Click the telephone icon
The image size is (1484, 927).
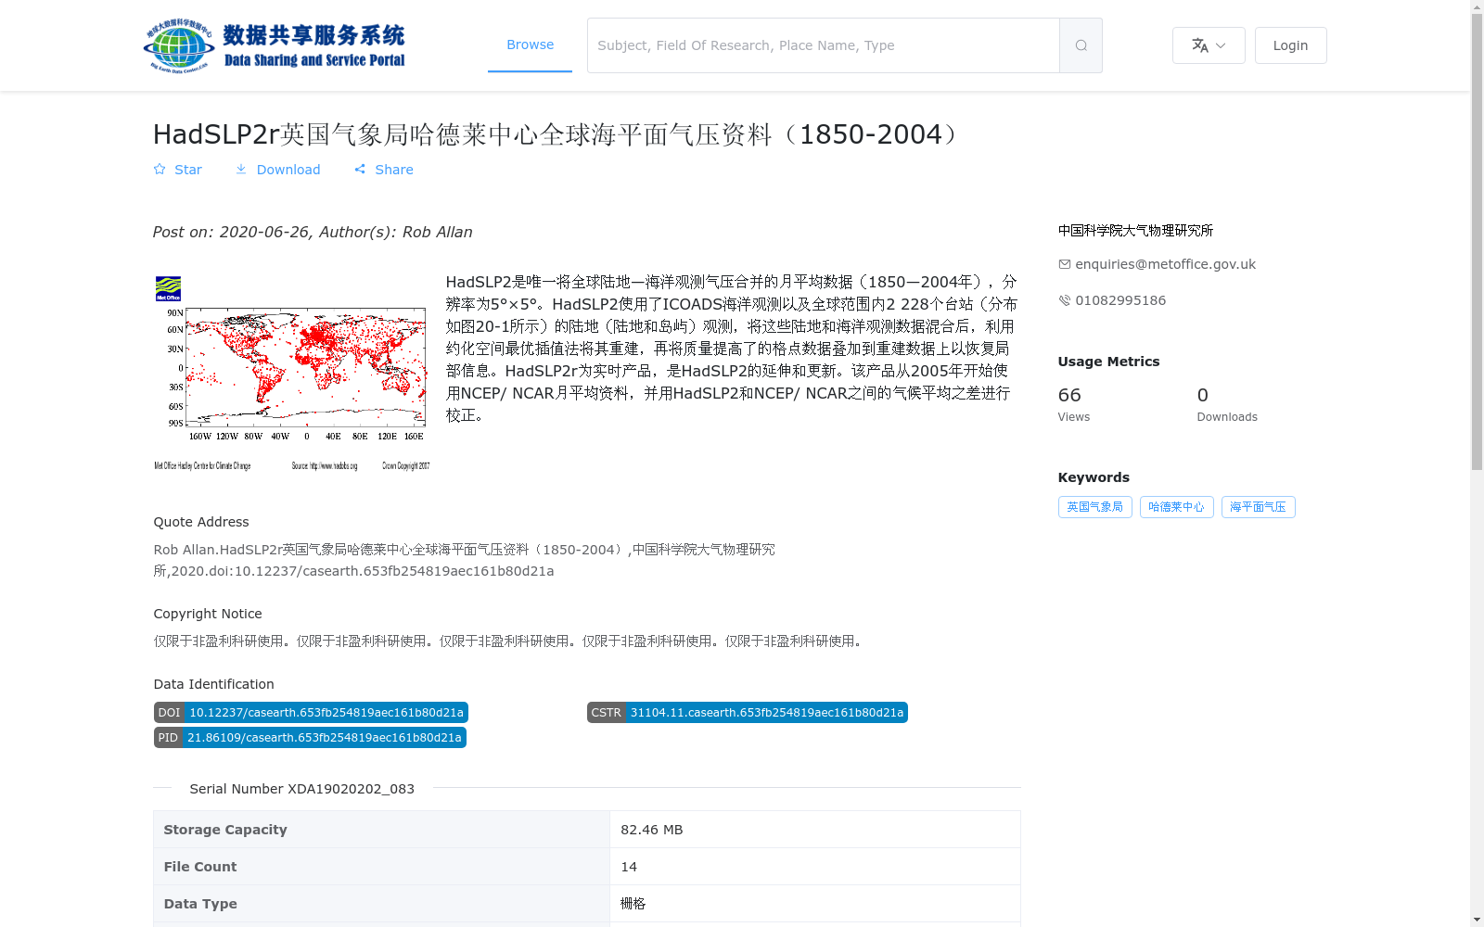(1064, 300)
